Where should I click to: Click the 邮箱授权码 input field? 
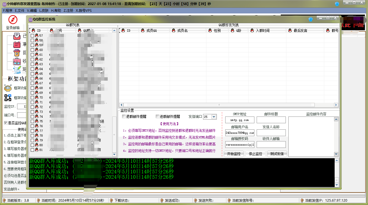240,145
